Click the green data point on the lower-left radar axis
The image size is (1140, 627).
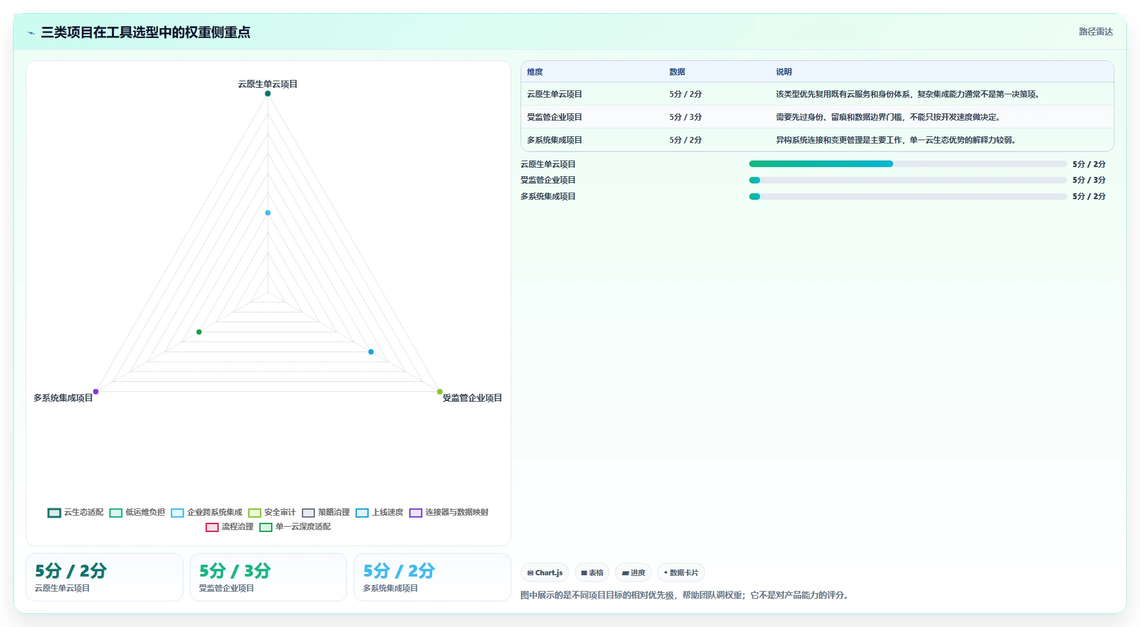click(x=199, y=332)
